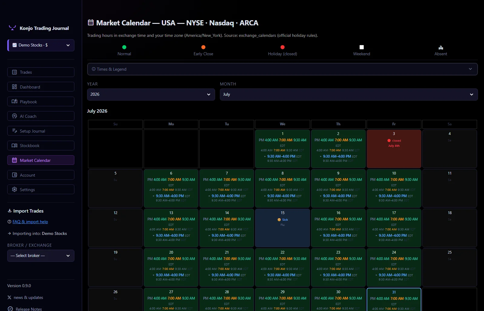Click the Playbook book icon
The width and height of the screenshot is (484, 311).
pos(15,101)
